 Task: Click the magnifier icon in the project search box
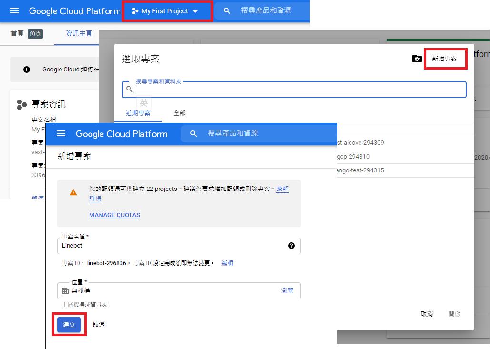[x=129, y=89]
